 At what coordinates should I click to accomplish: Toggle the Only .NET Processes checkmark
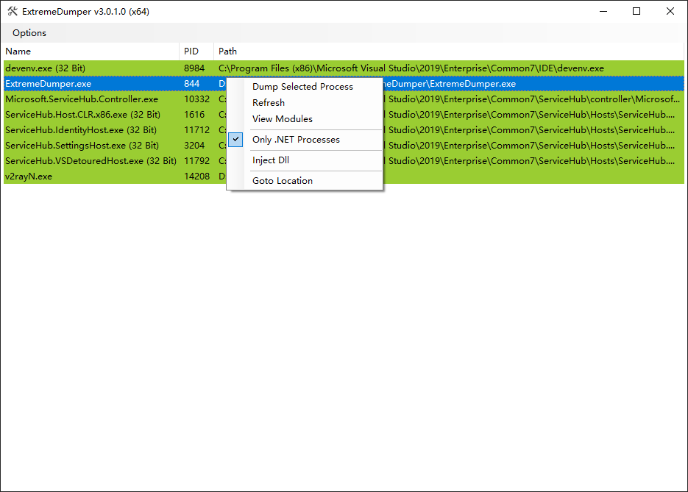tap(235, 140)
